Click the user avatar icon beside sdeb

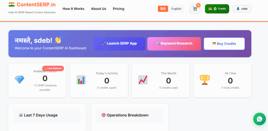coord(238,9)
